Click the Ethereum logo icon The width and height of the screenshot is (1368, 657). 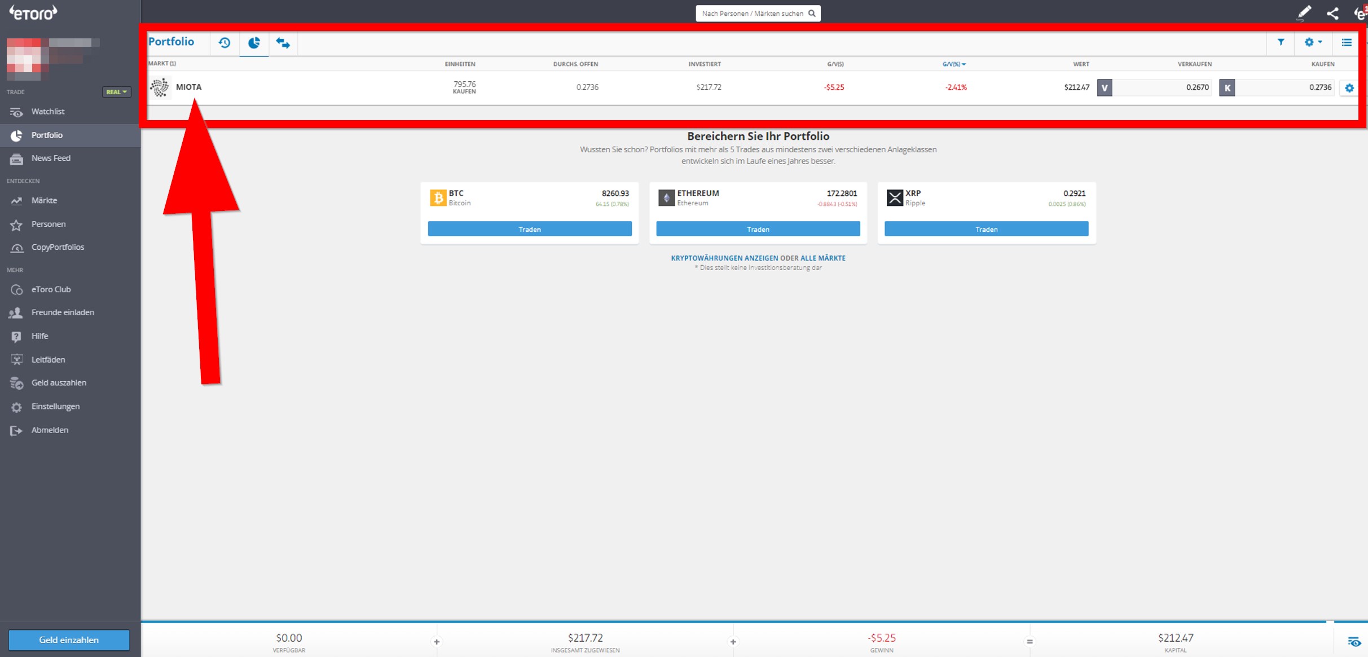tap(666, 198)
